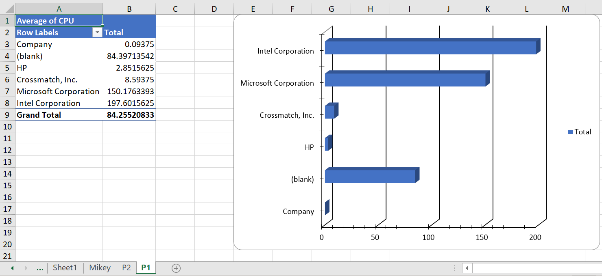
Task: Click the cell showing 84.25520833
Action: click(130, 114)
